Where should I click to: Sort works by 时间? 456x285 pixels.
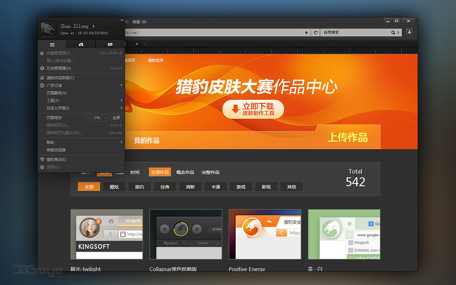[135, 172]
